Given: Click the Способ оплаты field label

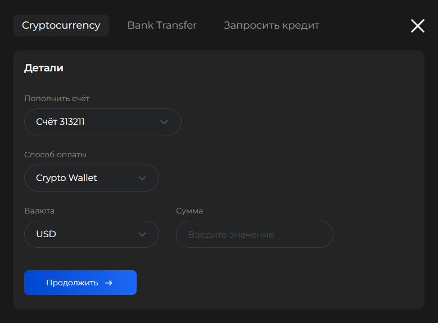Looking at the screenshot, I should pyautogui.click(x=56, y=154).
